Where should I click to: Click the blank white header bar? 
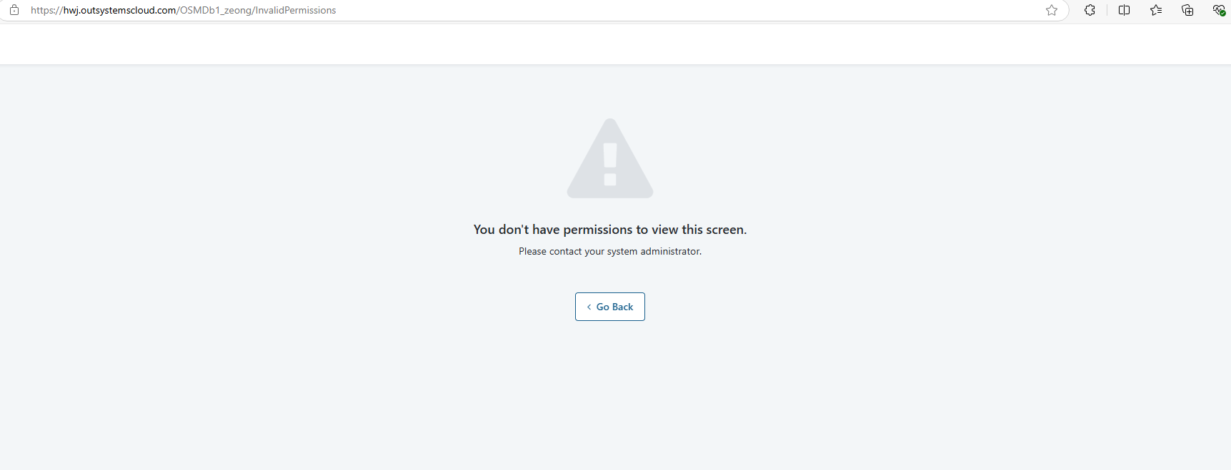(615, 44)
